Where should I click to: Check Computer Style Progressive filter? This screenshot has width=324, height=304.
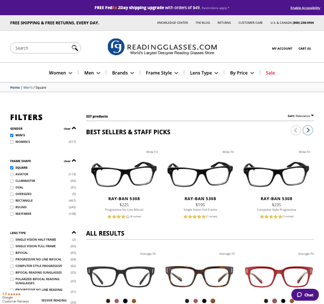[x=12, y=266]
